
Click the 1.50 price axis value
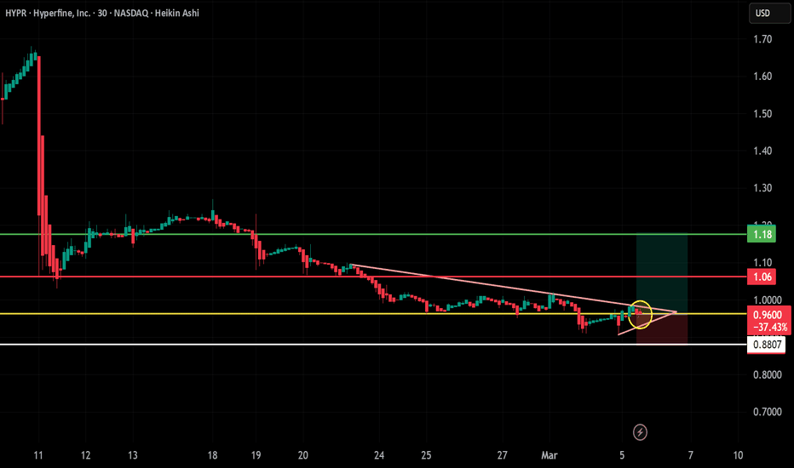click(762, 114)
